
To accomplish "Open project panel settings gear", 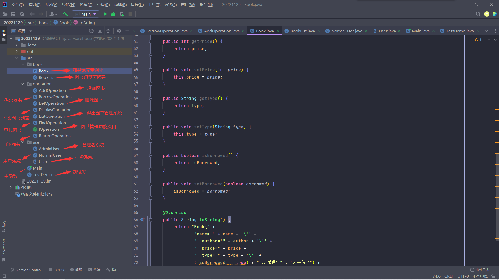I will click(119, 31).
